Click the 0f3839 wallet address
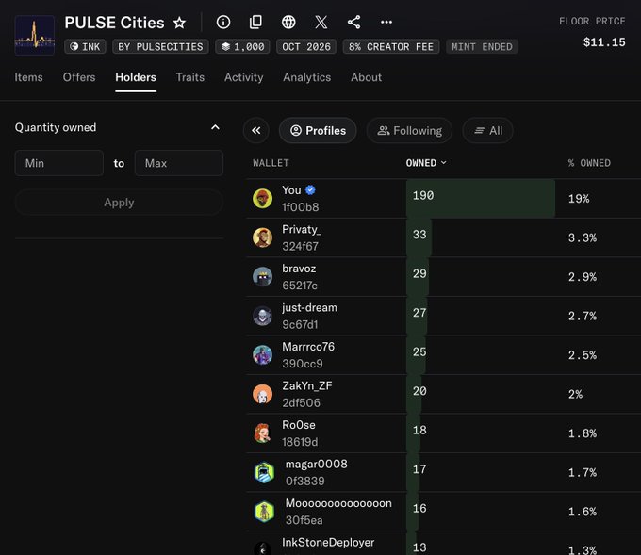The image size is (641, 555). coord(305,481)
